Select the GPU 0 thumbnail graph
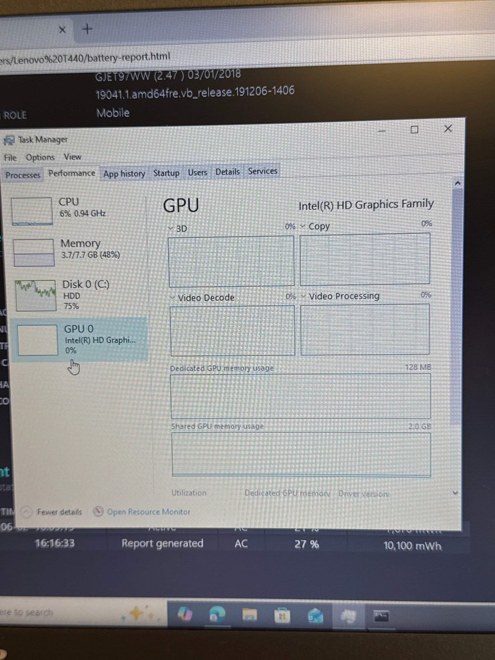The height and width of the screenshot is (660, 495). 38,340
